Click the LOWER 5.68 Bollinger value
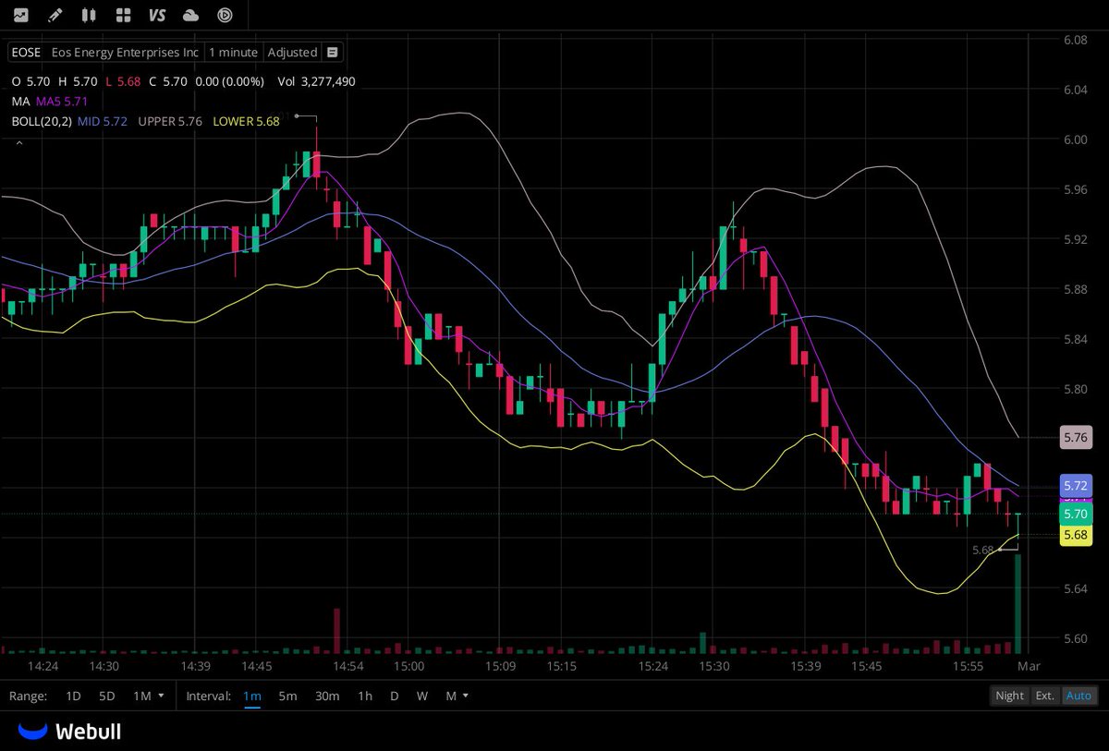 tap(246, 121)
